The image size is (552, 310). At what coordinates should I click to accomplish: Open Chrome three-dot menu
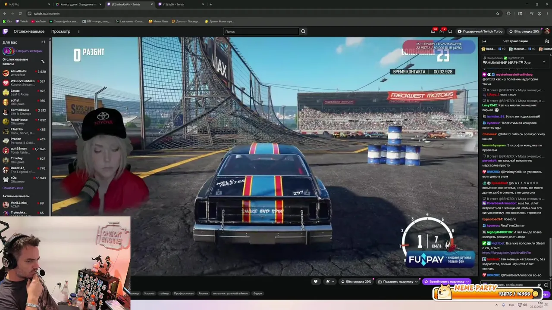click(x=547, y=13)
